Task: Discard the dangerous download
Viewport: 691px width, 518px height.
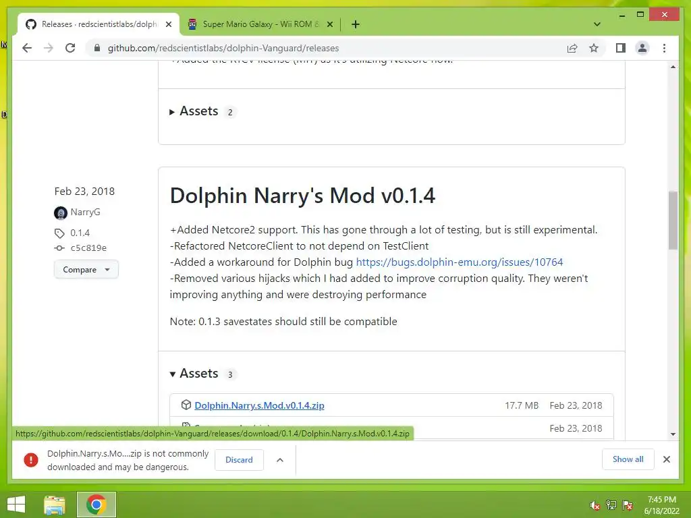Action: [x=239, y=460]
